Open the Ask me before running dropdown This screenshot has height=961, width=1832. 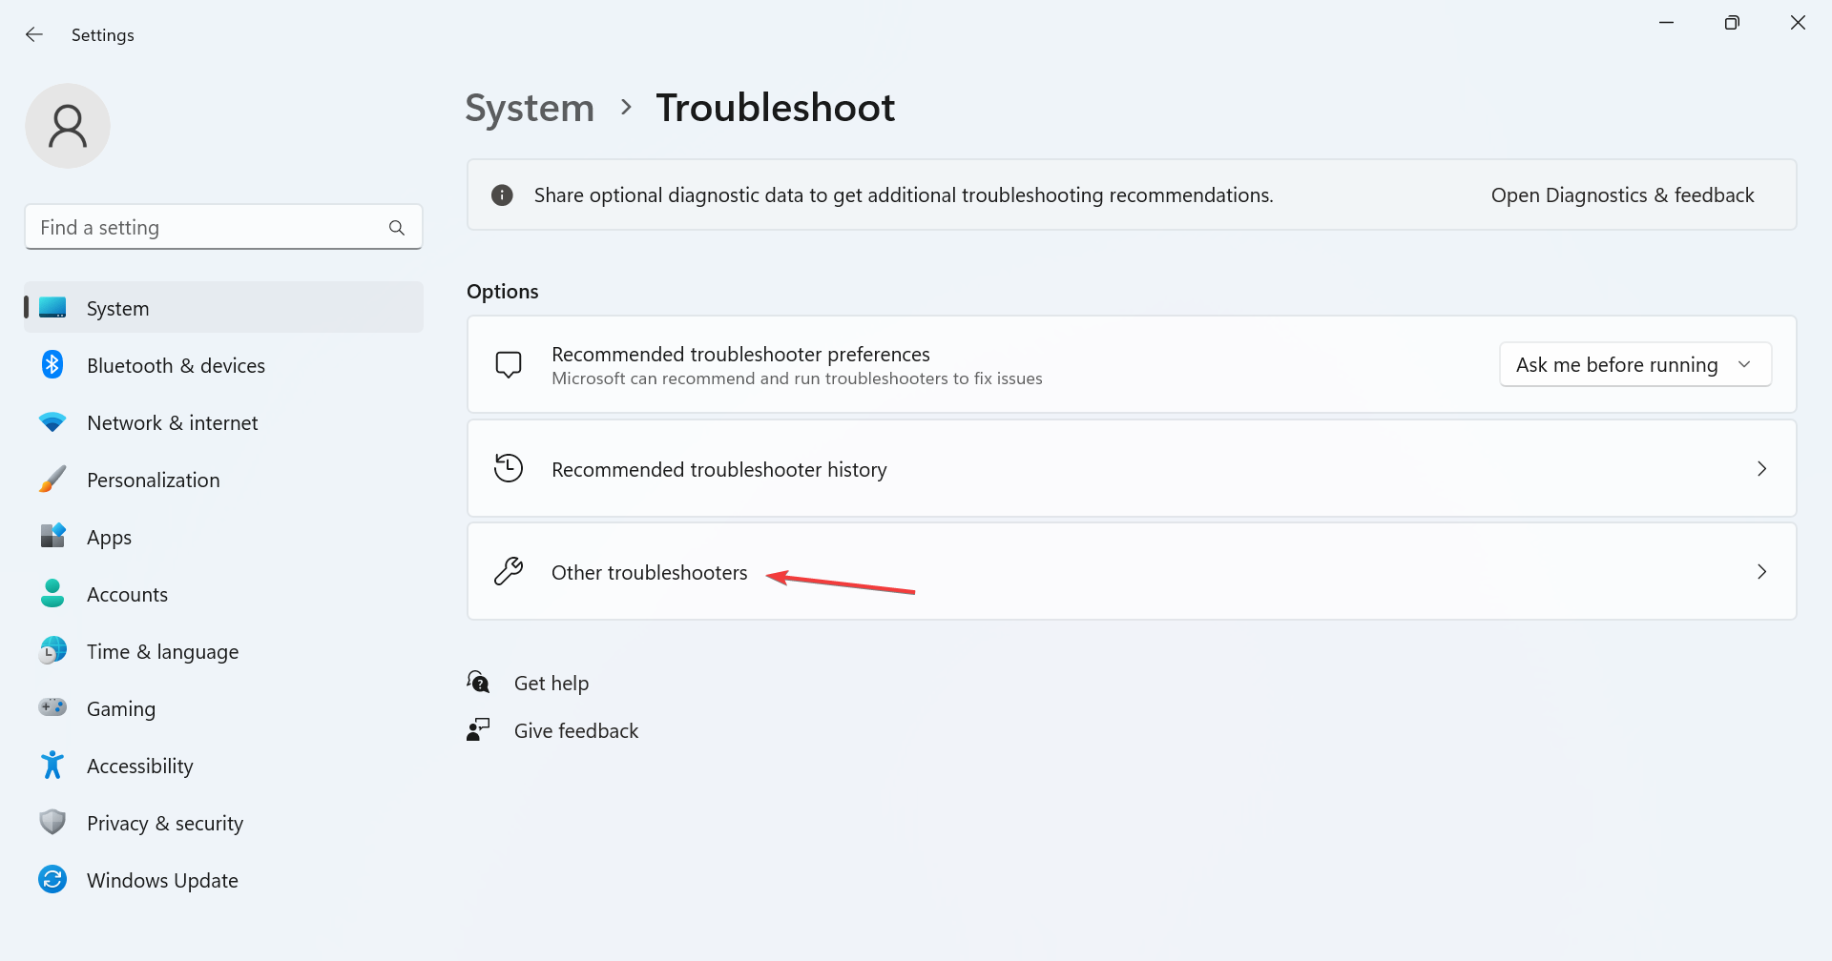click(1635, 365)
